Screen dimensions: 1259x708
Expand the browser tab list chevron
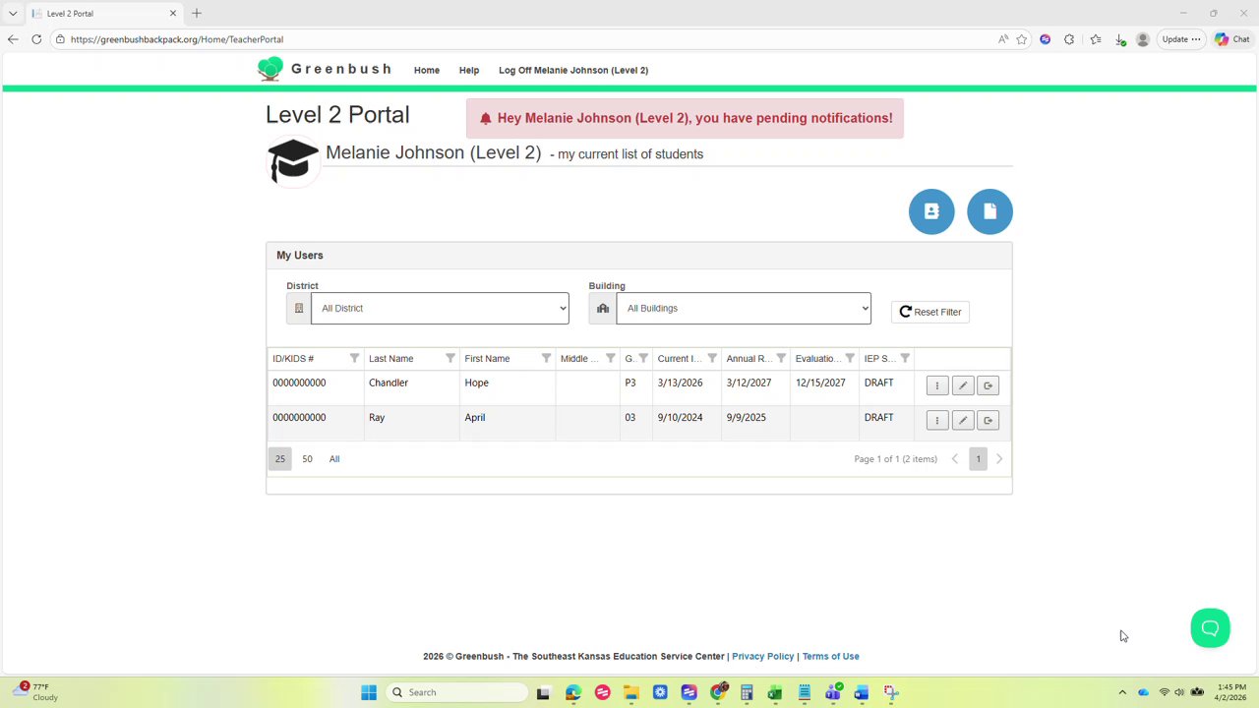(x=13, y=14)
